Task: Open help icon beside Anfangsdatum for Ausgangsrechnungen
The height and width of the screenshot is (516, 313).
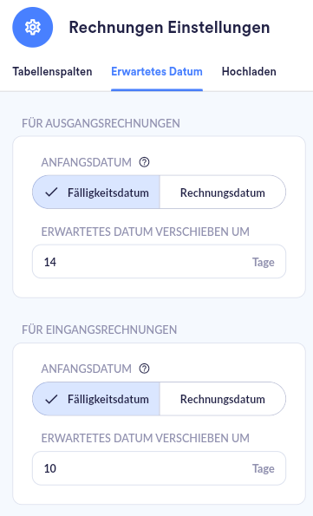Action: pos(144,162)
